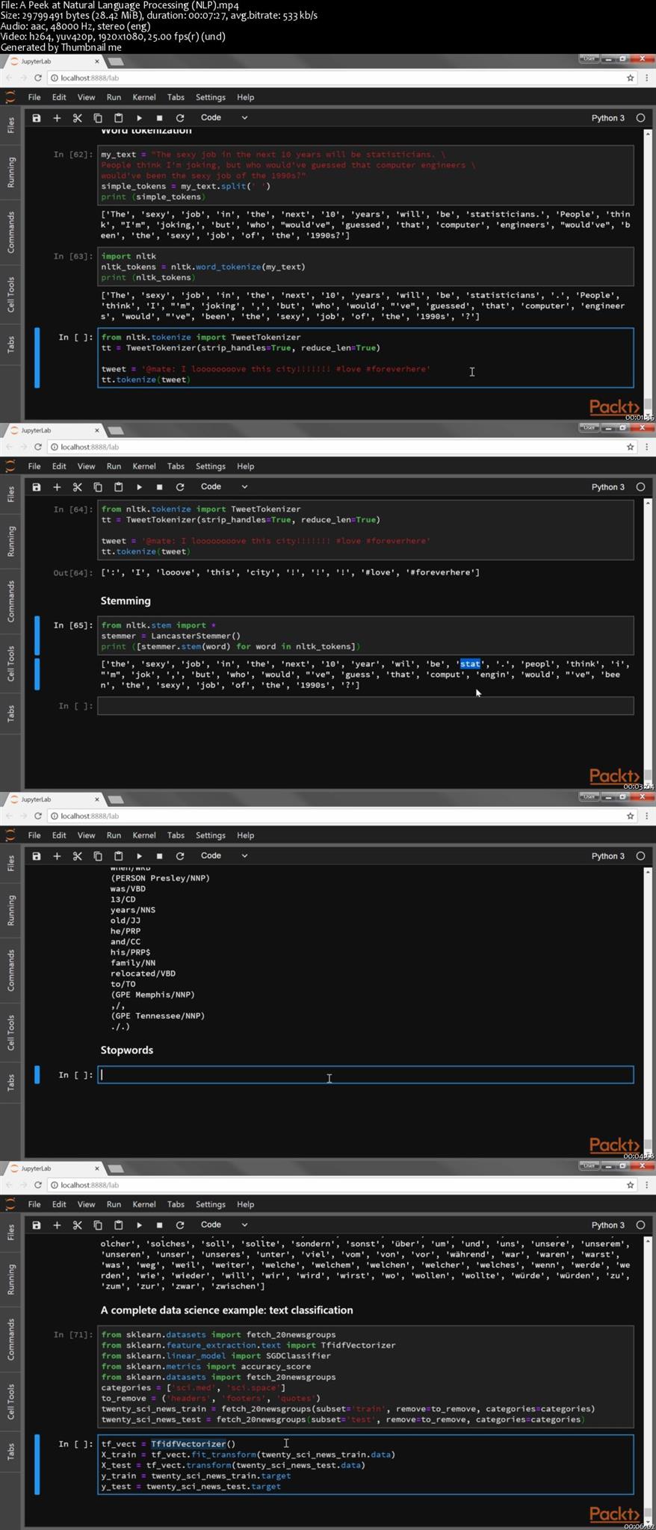656x1530 pixels.
Task: Run the tf_vect cell using the toolbar run icon
Action: click(x=139, y=1225)
